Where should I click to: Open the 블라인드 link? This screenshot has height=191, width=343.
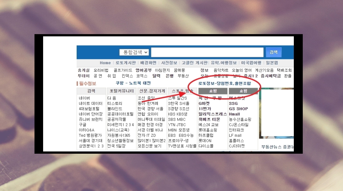coord(115,109)
